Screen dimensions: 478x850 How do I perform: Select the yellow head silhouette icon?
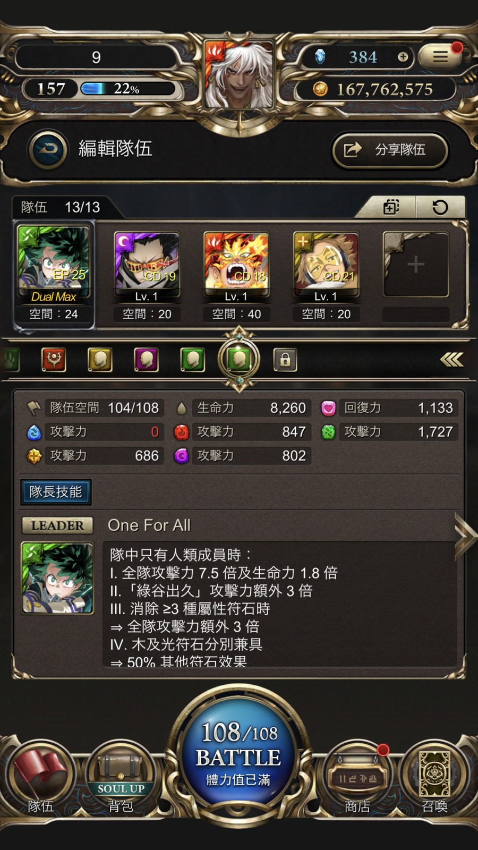(x=100, y=360)
